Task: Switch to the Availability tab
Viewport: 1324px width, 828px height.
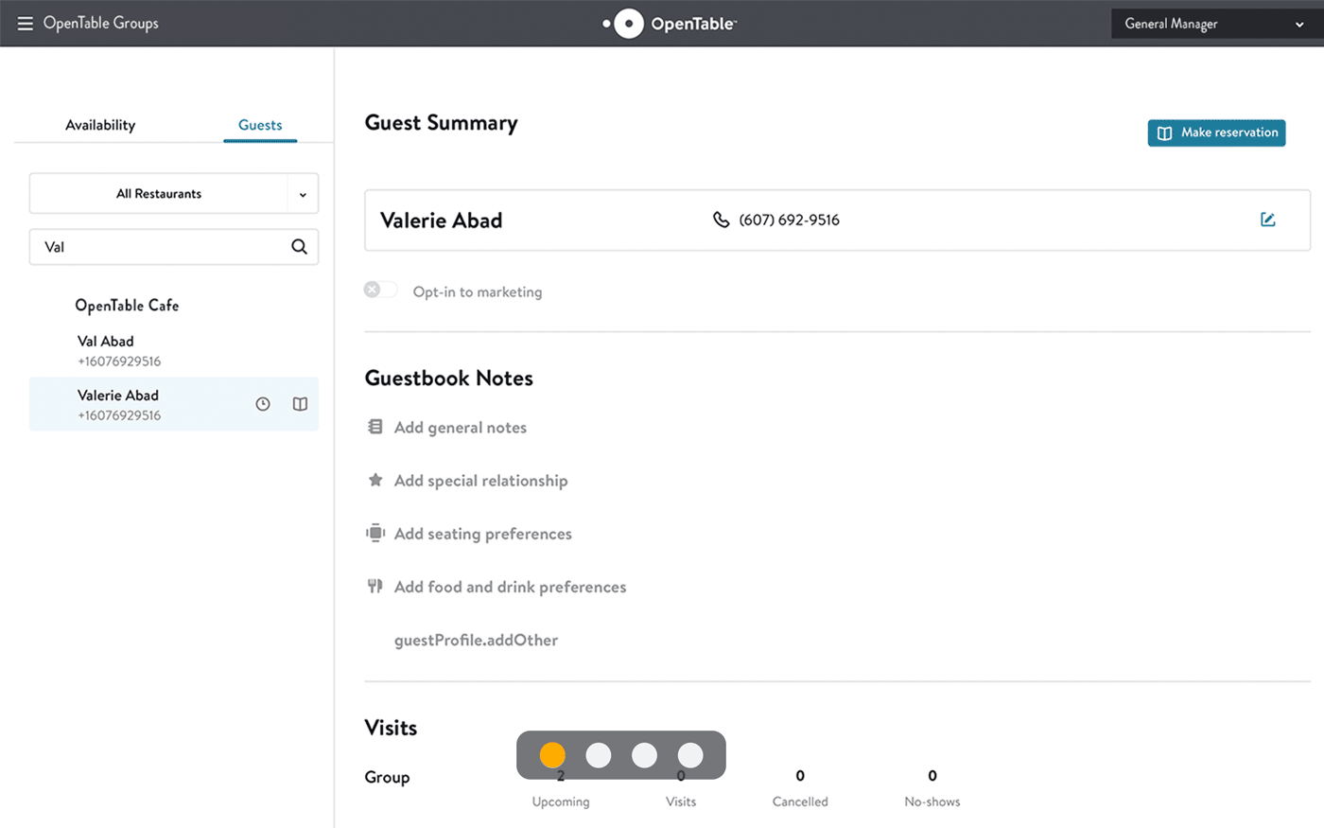Action: point(100,125)
